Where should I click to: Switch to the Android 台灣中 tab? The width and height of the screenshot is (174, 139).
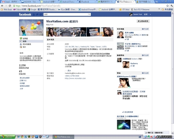(x=49, y=2)
